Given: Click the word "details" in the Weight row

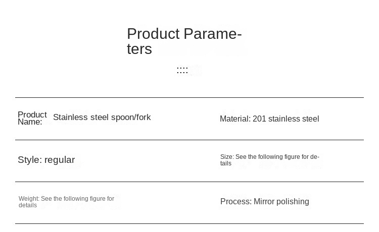Looking at the screenshot, I should point(28,205).
